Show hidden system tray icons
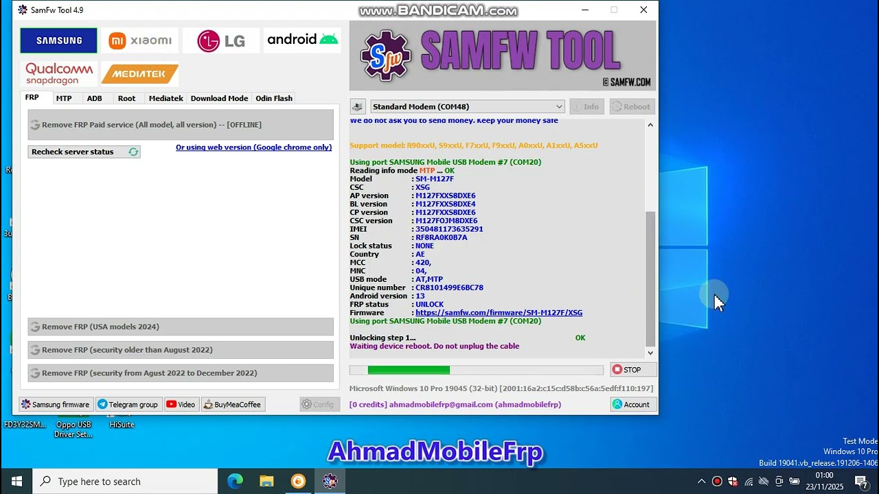The height and width of the screenshot is (494, 879). [x=701, y=482]
